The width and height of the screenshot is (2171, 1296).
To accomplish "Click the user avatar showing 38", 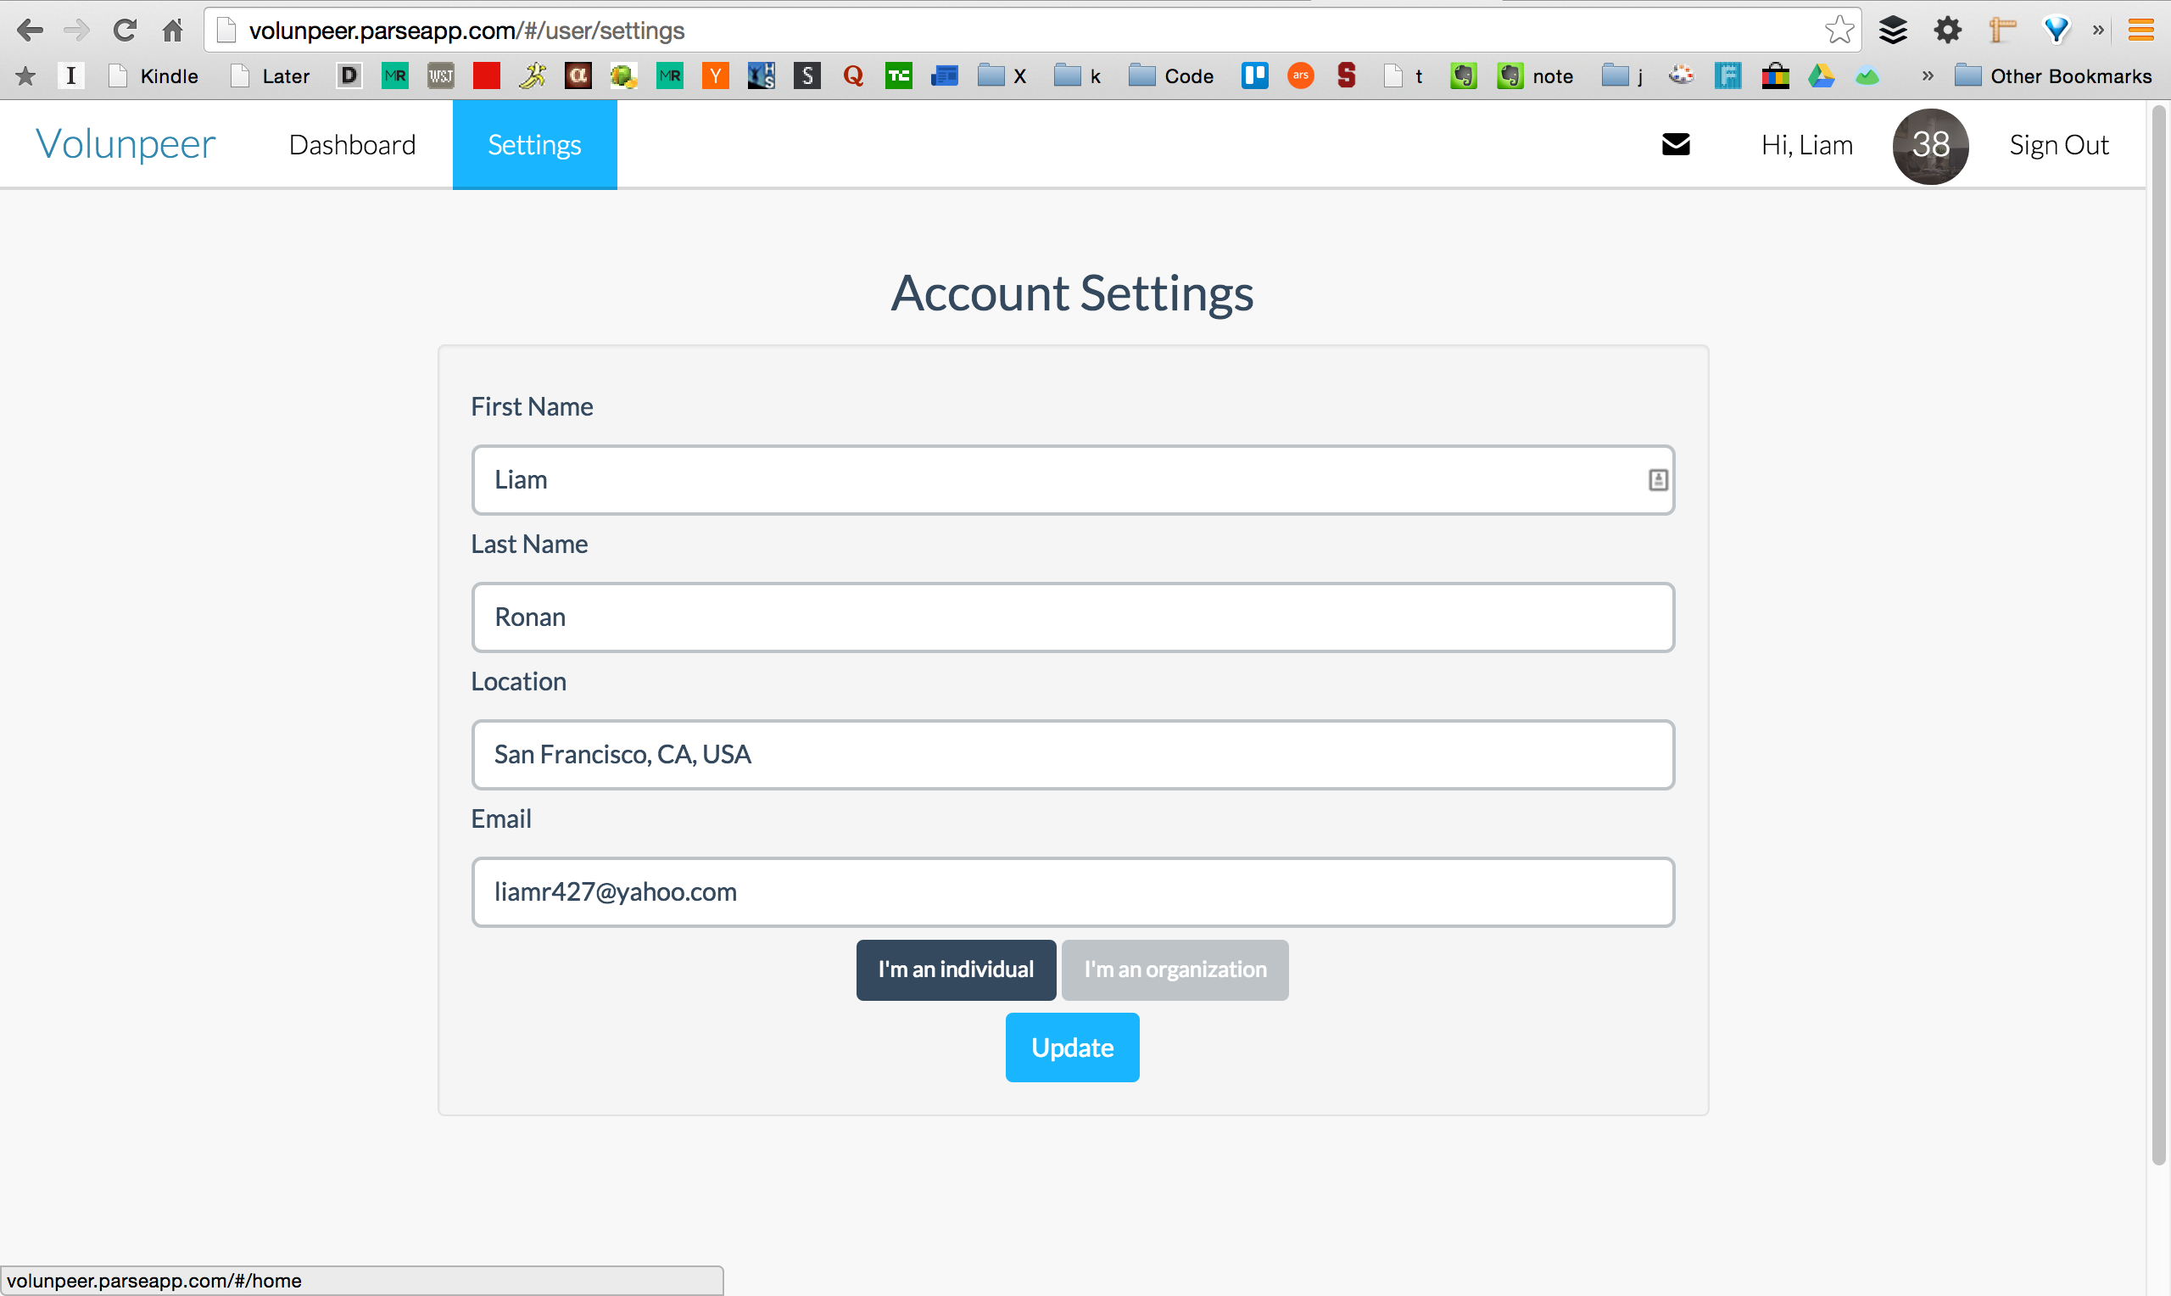I will coord(1929,146).
